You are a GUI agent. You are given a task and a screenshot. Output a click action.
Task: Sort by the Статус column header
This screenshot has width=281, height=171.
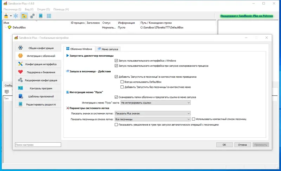click(106, 23)
